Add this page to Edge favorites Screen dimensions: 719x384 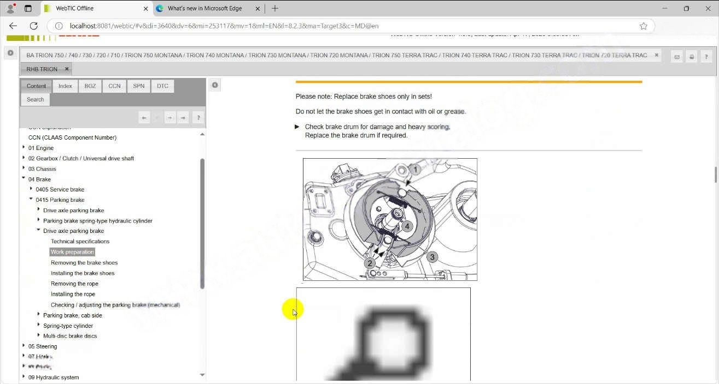(x=644, y=26)
